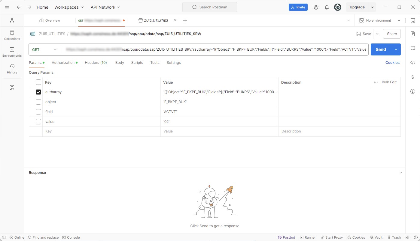Open Save options dropdown arrow
This screenshot has height=241, width=420.
[x=377, y=34]
